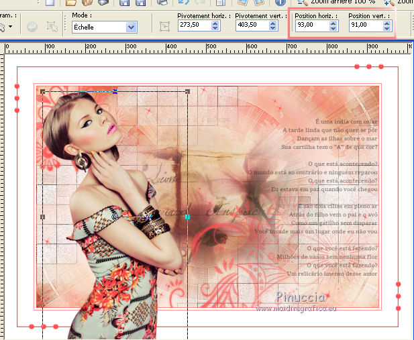Click the open folder icon in toolbar

point(70,3)
